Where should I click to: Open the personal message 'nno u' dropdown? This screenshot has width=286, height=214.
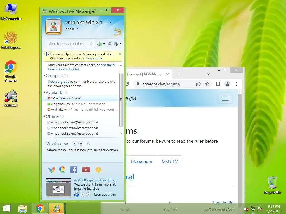pos(78,29)
